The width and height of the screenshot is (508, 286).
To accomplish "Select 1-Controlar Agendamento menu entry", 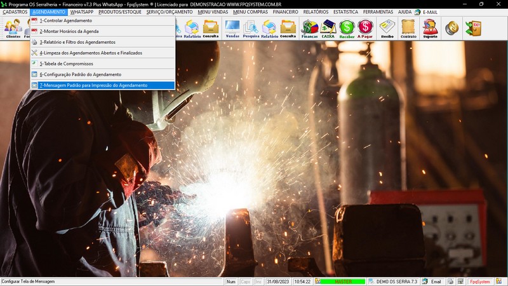I will [65, 20].
